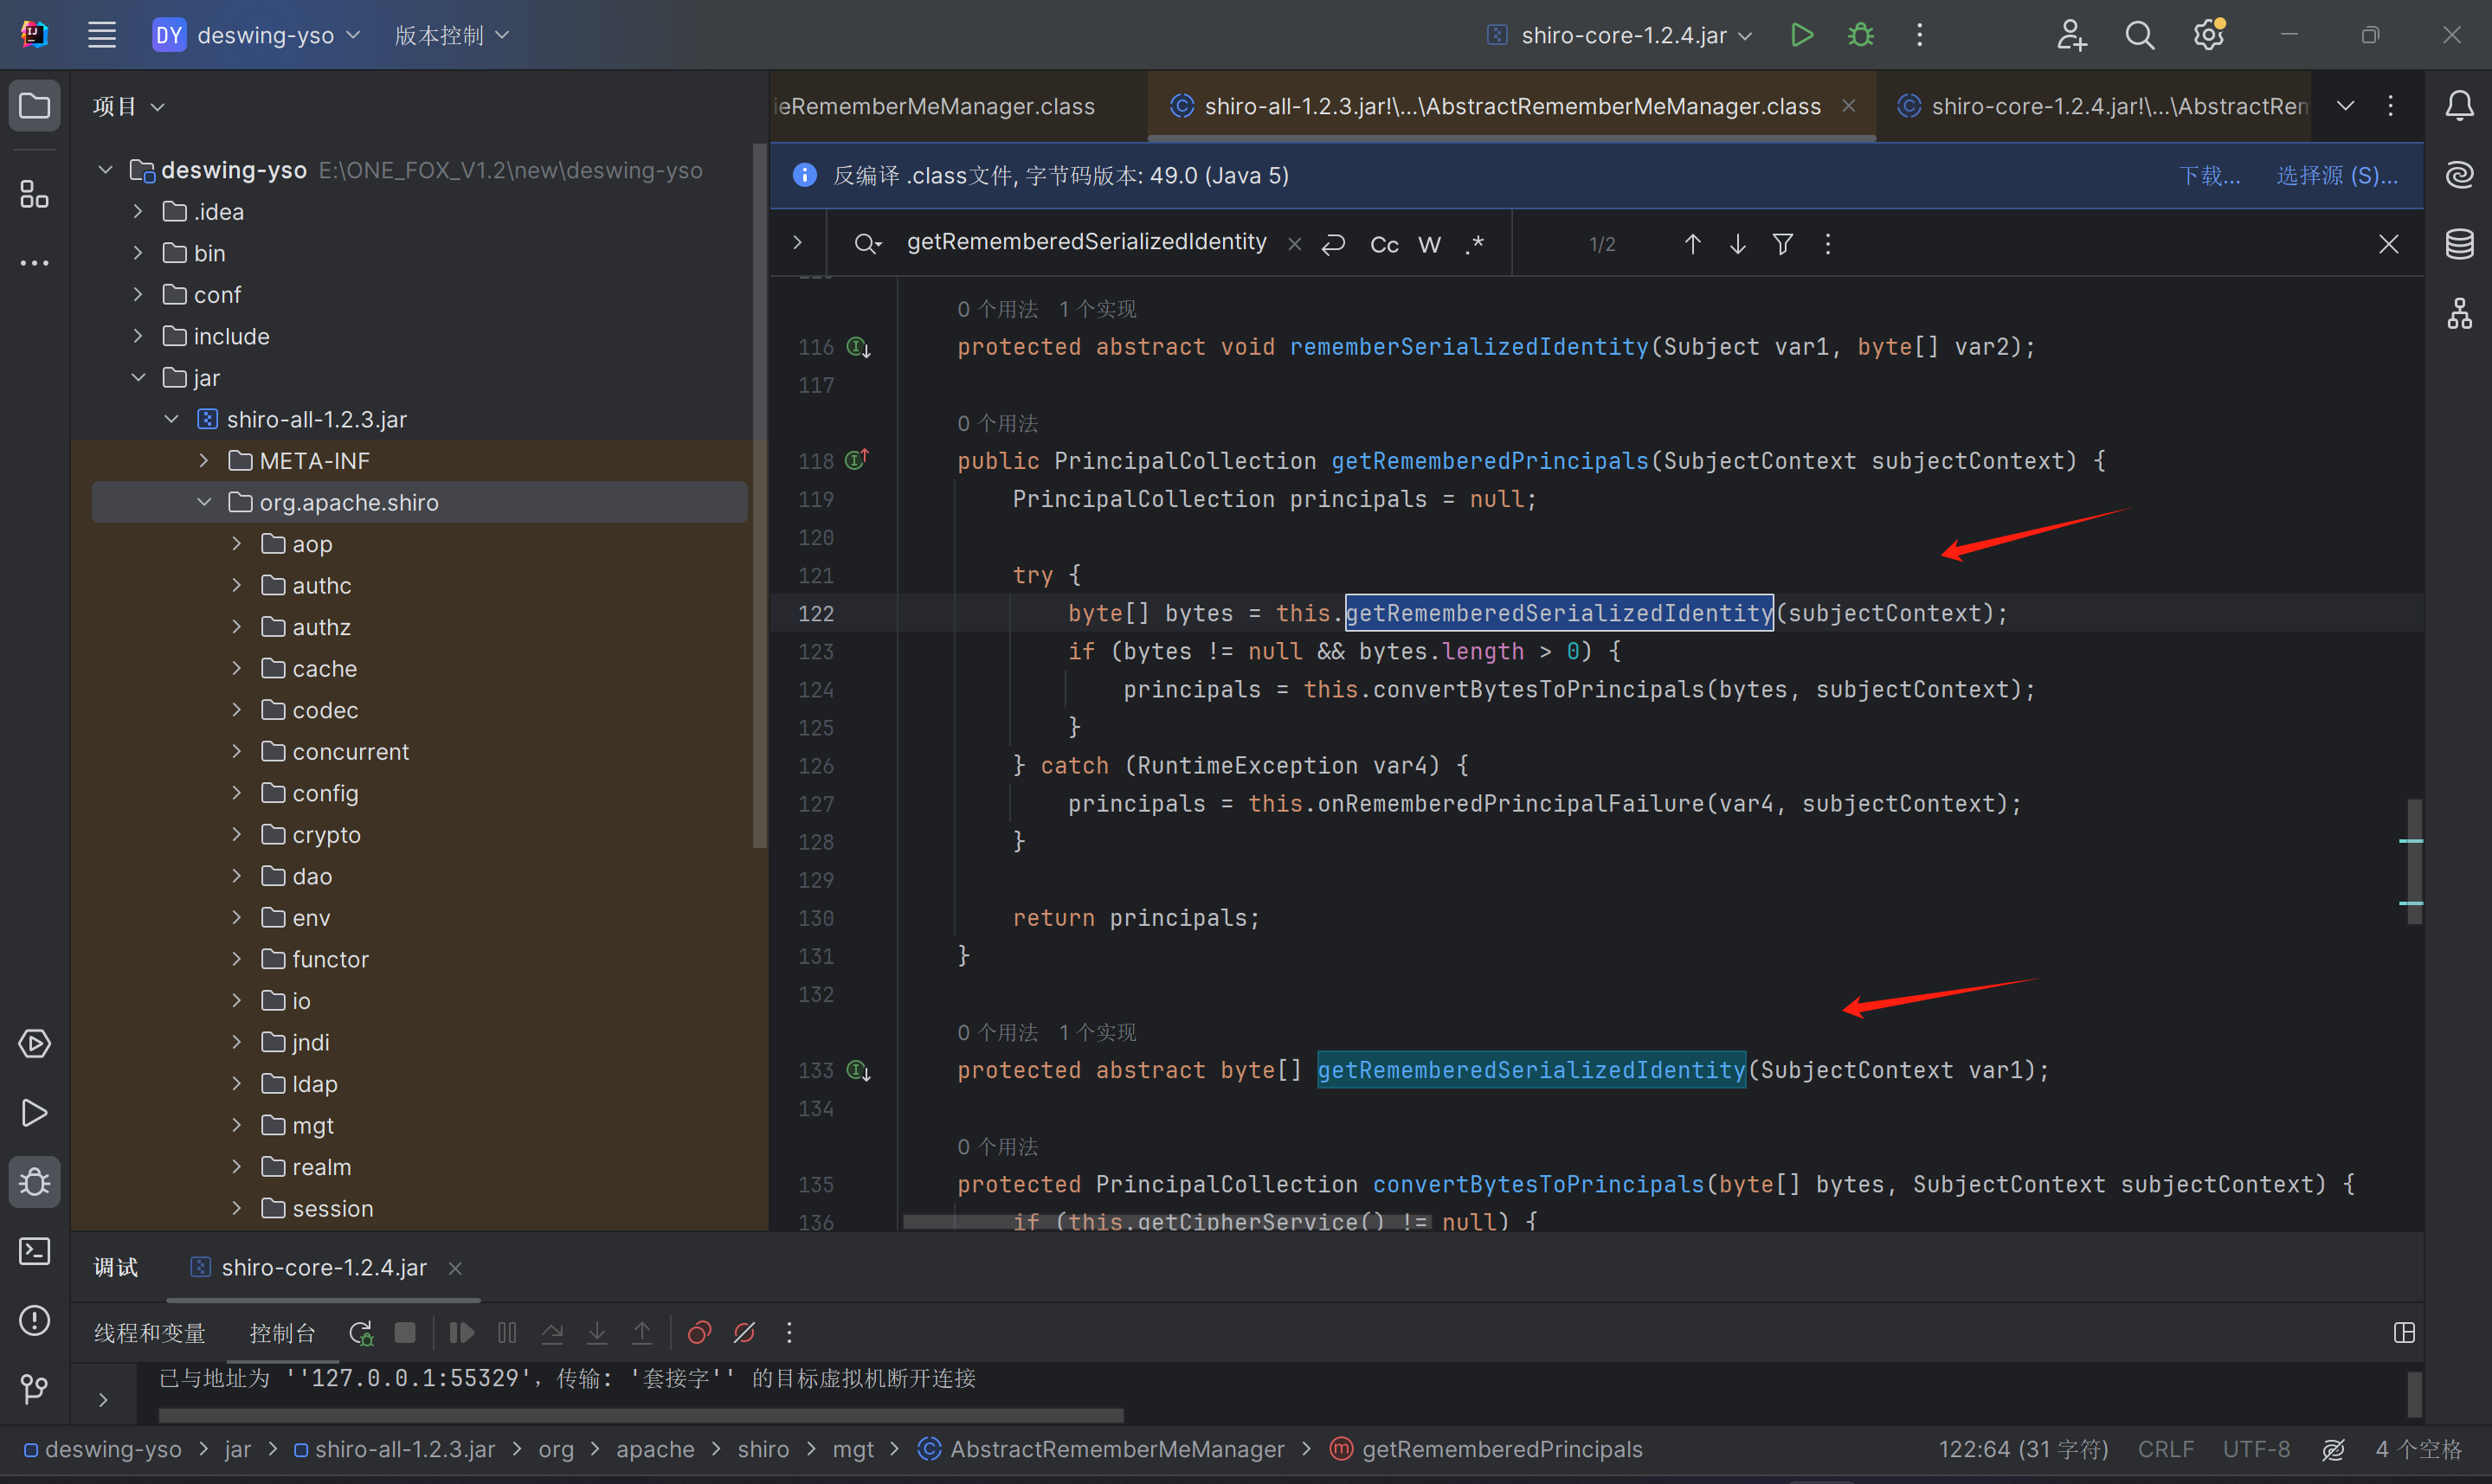Image resolution: width=2492 pixels, height=1484 pixels.
Task: Click the Rerun debug session icon
Action: coord(360,1333)
